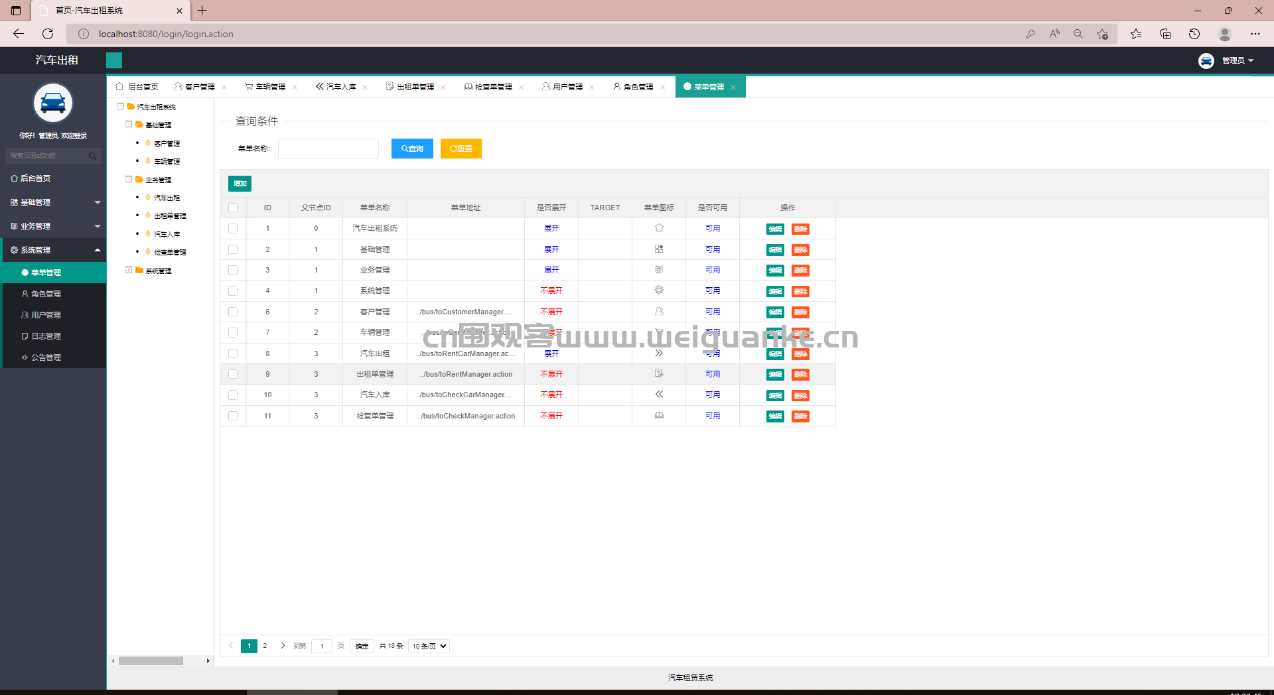Open 日志管理 in the sidebar menu
This screenshot has width=1274, height=695.
click(53, 336)
